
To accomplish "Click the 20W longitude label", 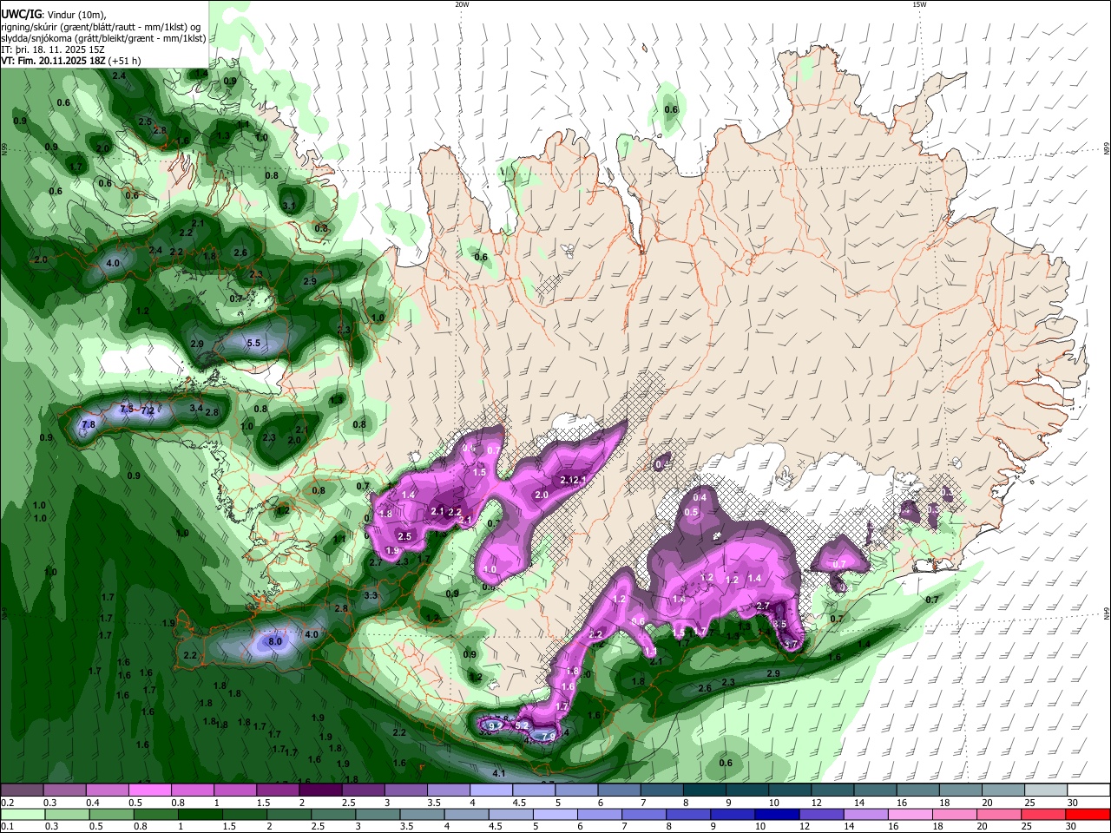I will pos(462,4).
